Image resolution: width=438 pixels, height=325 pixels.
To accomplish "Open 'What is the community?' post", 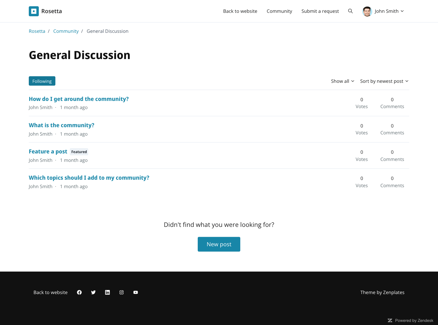I will [x=61, y=125].
